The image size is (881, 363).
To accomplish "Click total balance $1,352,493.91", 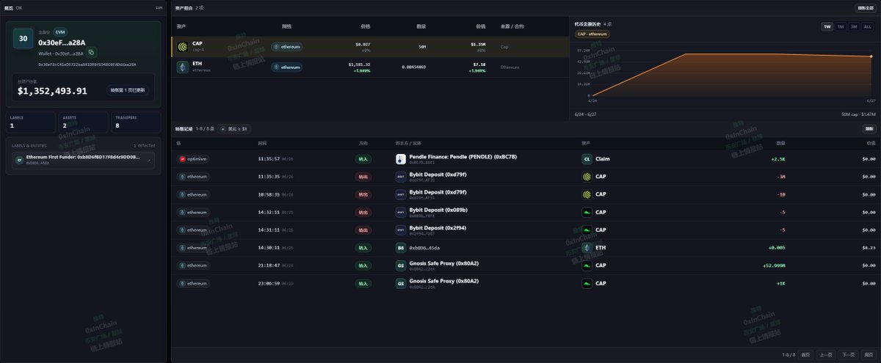I will 52,92.
